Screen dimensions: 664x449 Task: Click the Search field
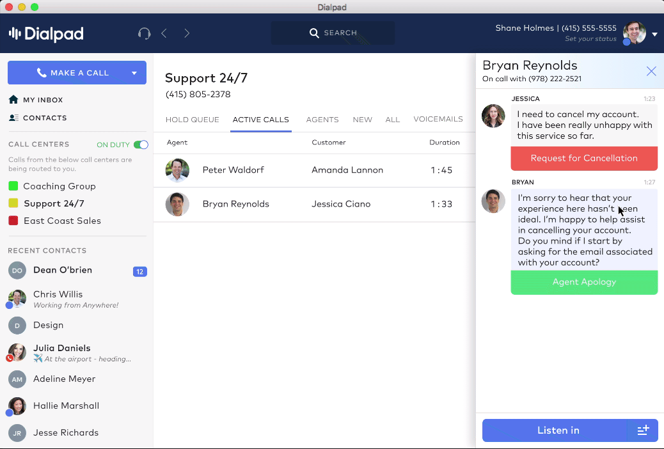[x=333, y=33]
